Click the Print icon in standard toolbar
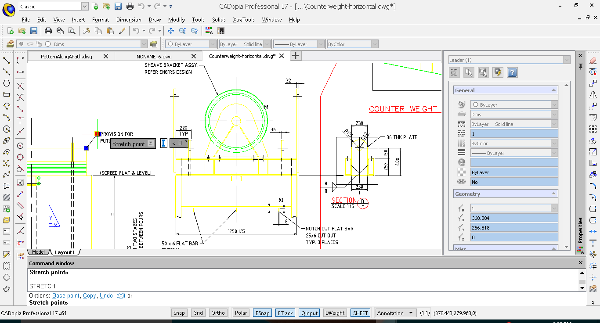Viewport: 600px width, 323px height. [x=48, y=31]
